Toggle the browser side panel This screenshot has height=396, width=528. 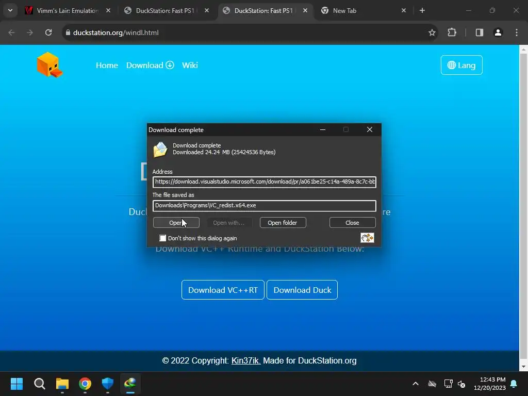480,32
